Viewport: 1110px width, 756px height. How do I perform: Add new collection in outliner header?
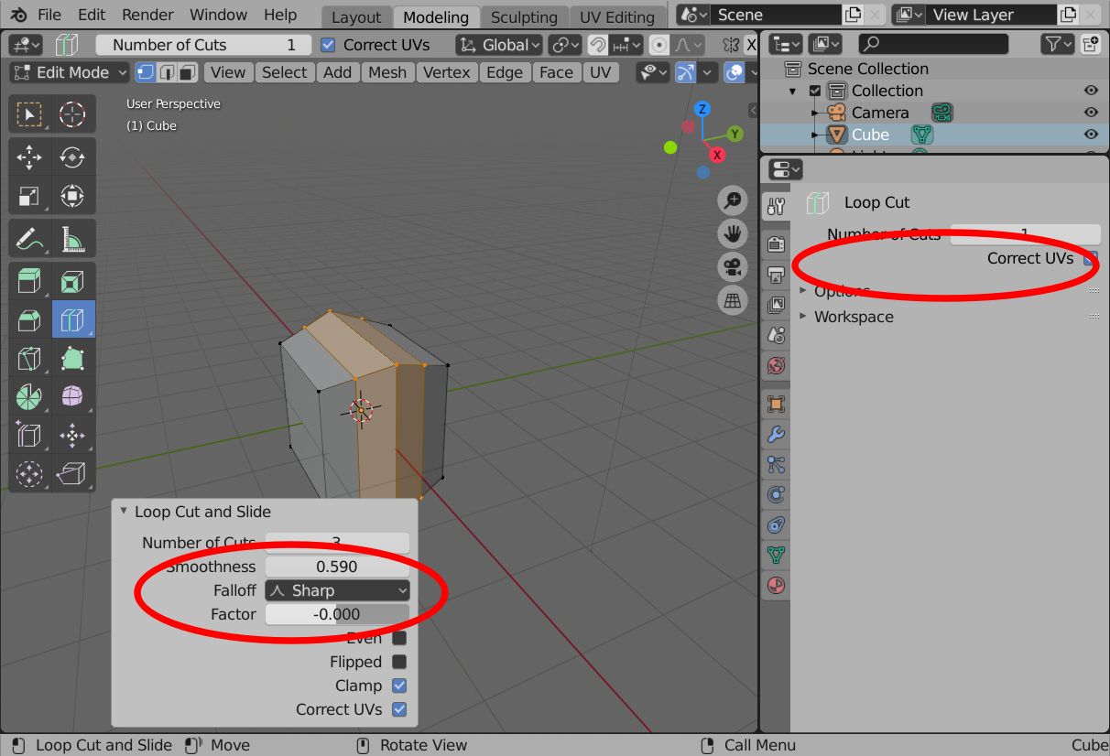tap(1090, 43)
